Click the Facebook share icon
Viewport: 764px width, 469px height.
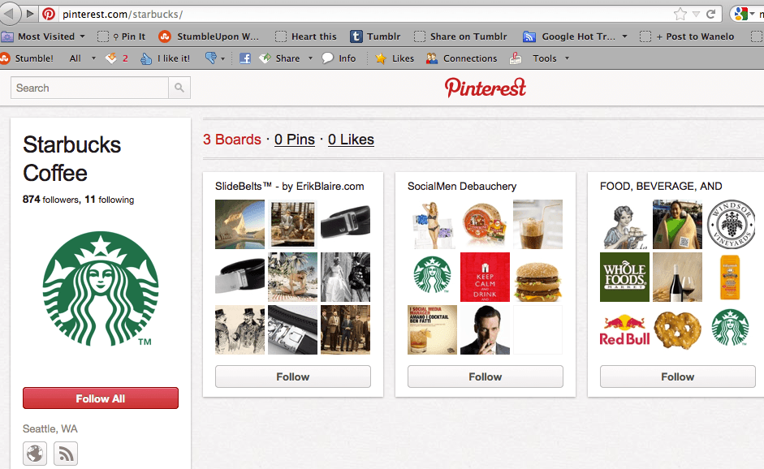tap(245, 58)
